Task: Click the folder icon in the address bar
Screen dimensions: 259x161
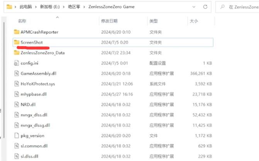Action: pyautogui.click(x=9, y=7)
